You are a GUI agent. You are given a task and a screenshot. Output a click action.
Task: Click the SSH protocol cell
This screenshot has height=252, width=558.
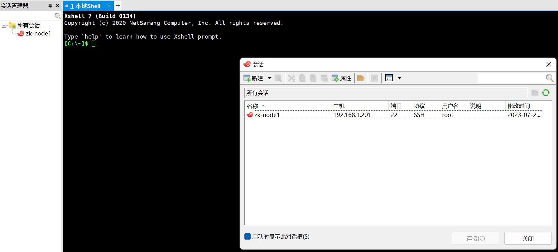point(419,115)
